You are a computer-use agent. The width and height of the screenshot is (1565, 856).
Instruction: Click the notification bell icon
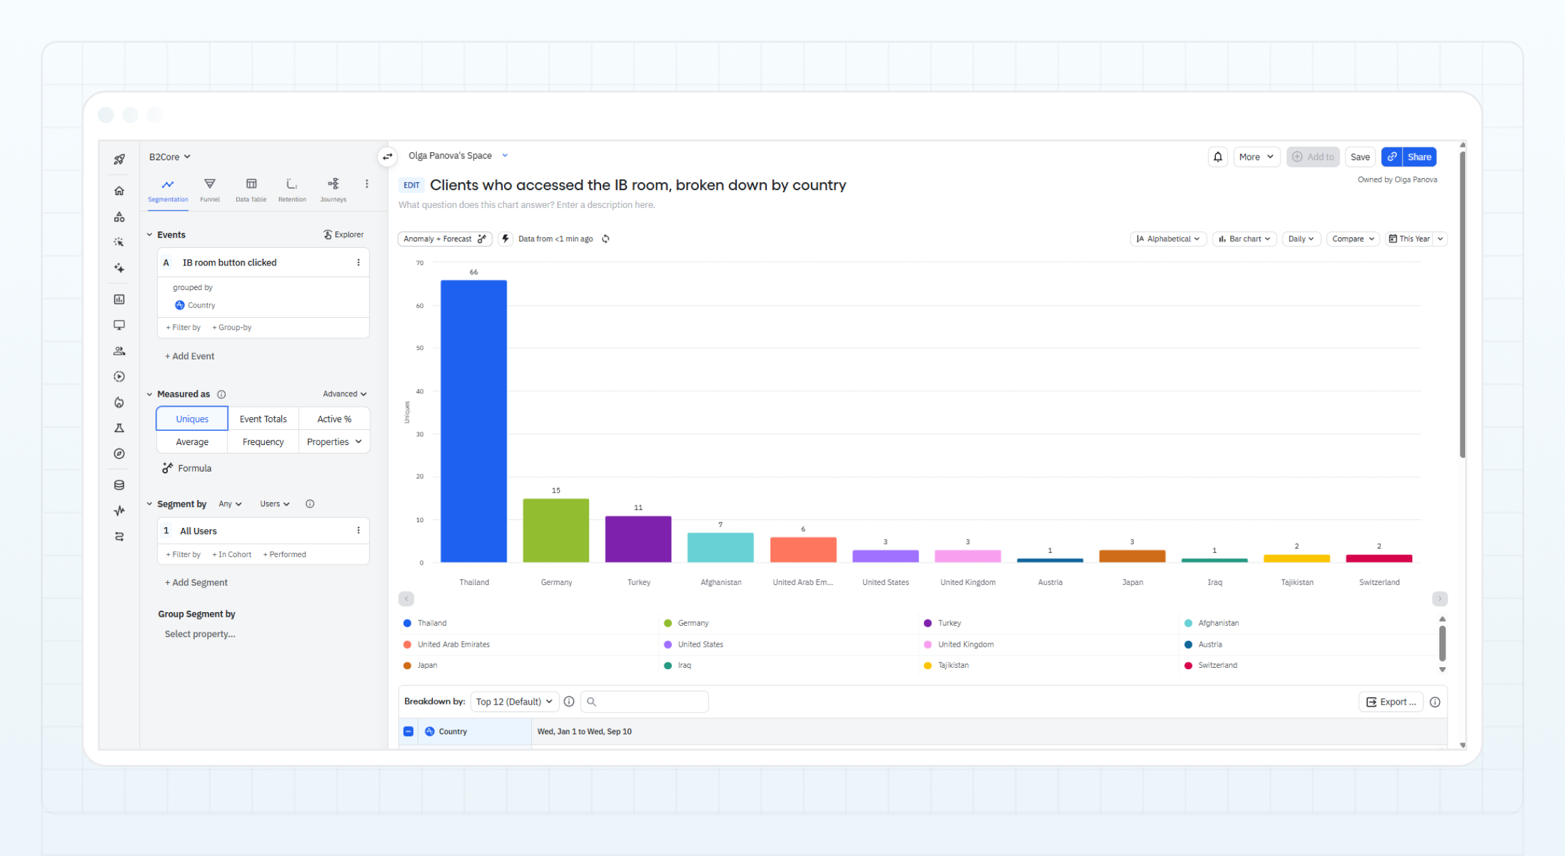coord(1217,157)
